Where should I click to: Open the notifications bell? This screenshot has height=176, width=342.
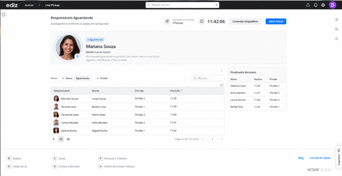coord(316,5)
